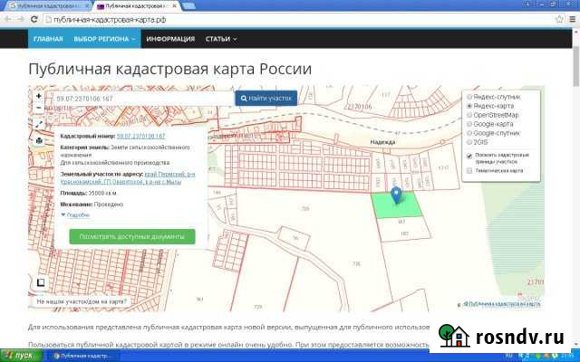Open the Пуск start button
The image size is (580, 362).
20,356
